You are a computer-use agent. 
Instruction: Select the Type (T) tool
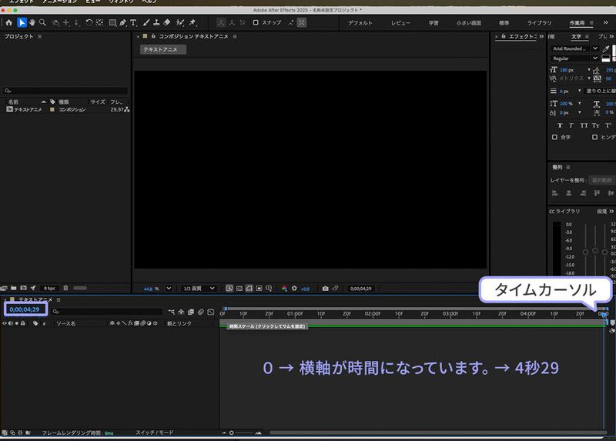click(133, 23)
